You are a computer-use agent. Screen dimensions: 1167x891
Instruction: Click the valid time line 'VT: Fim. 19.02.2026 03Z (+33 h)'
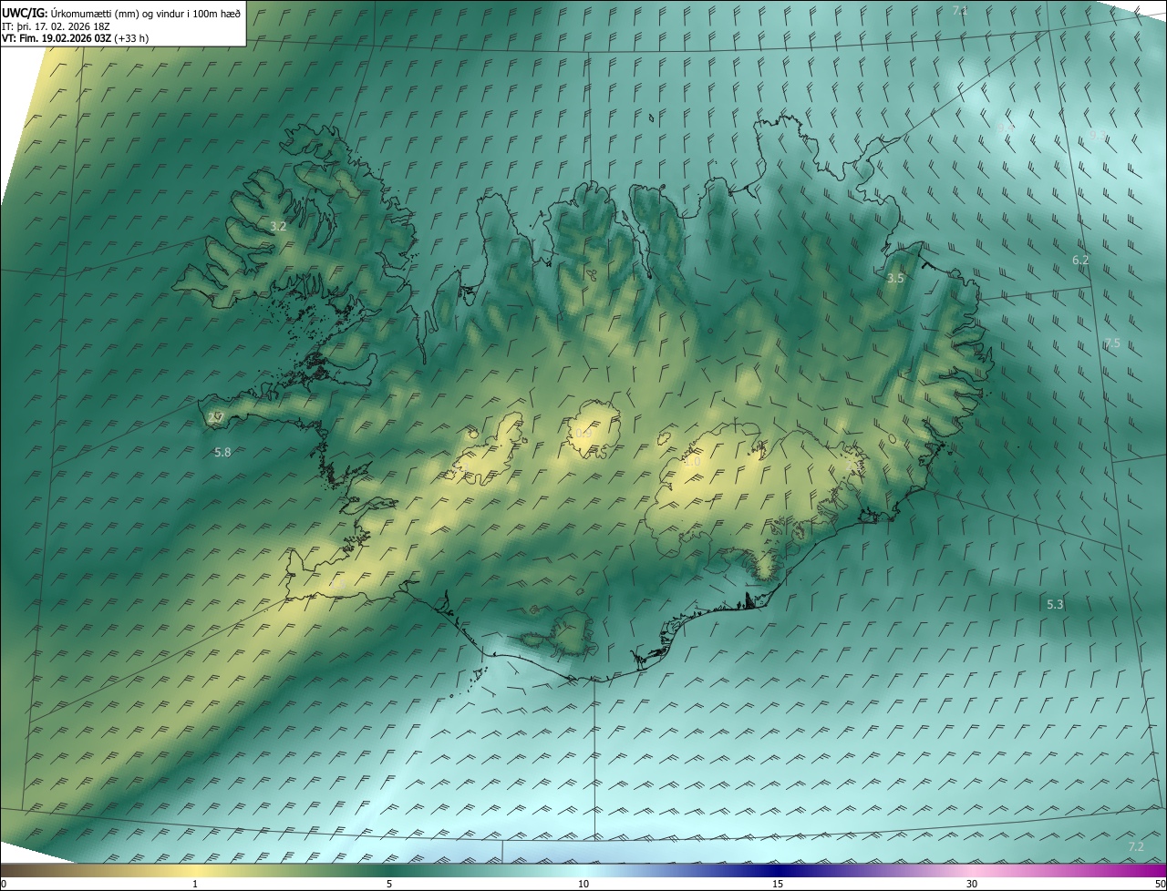point(76,38)
